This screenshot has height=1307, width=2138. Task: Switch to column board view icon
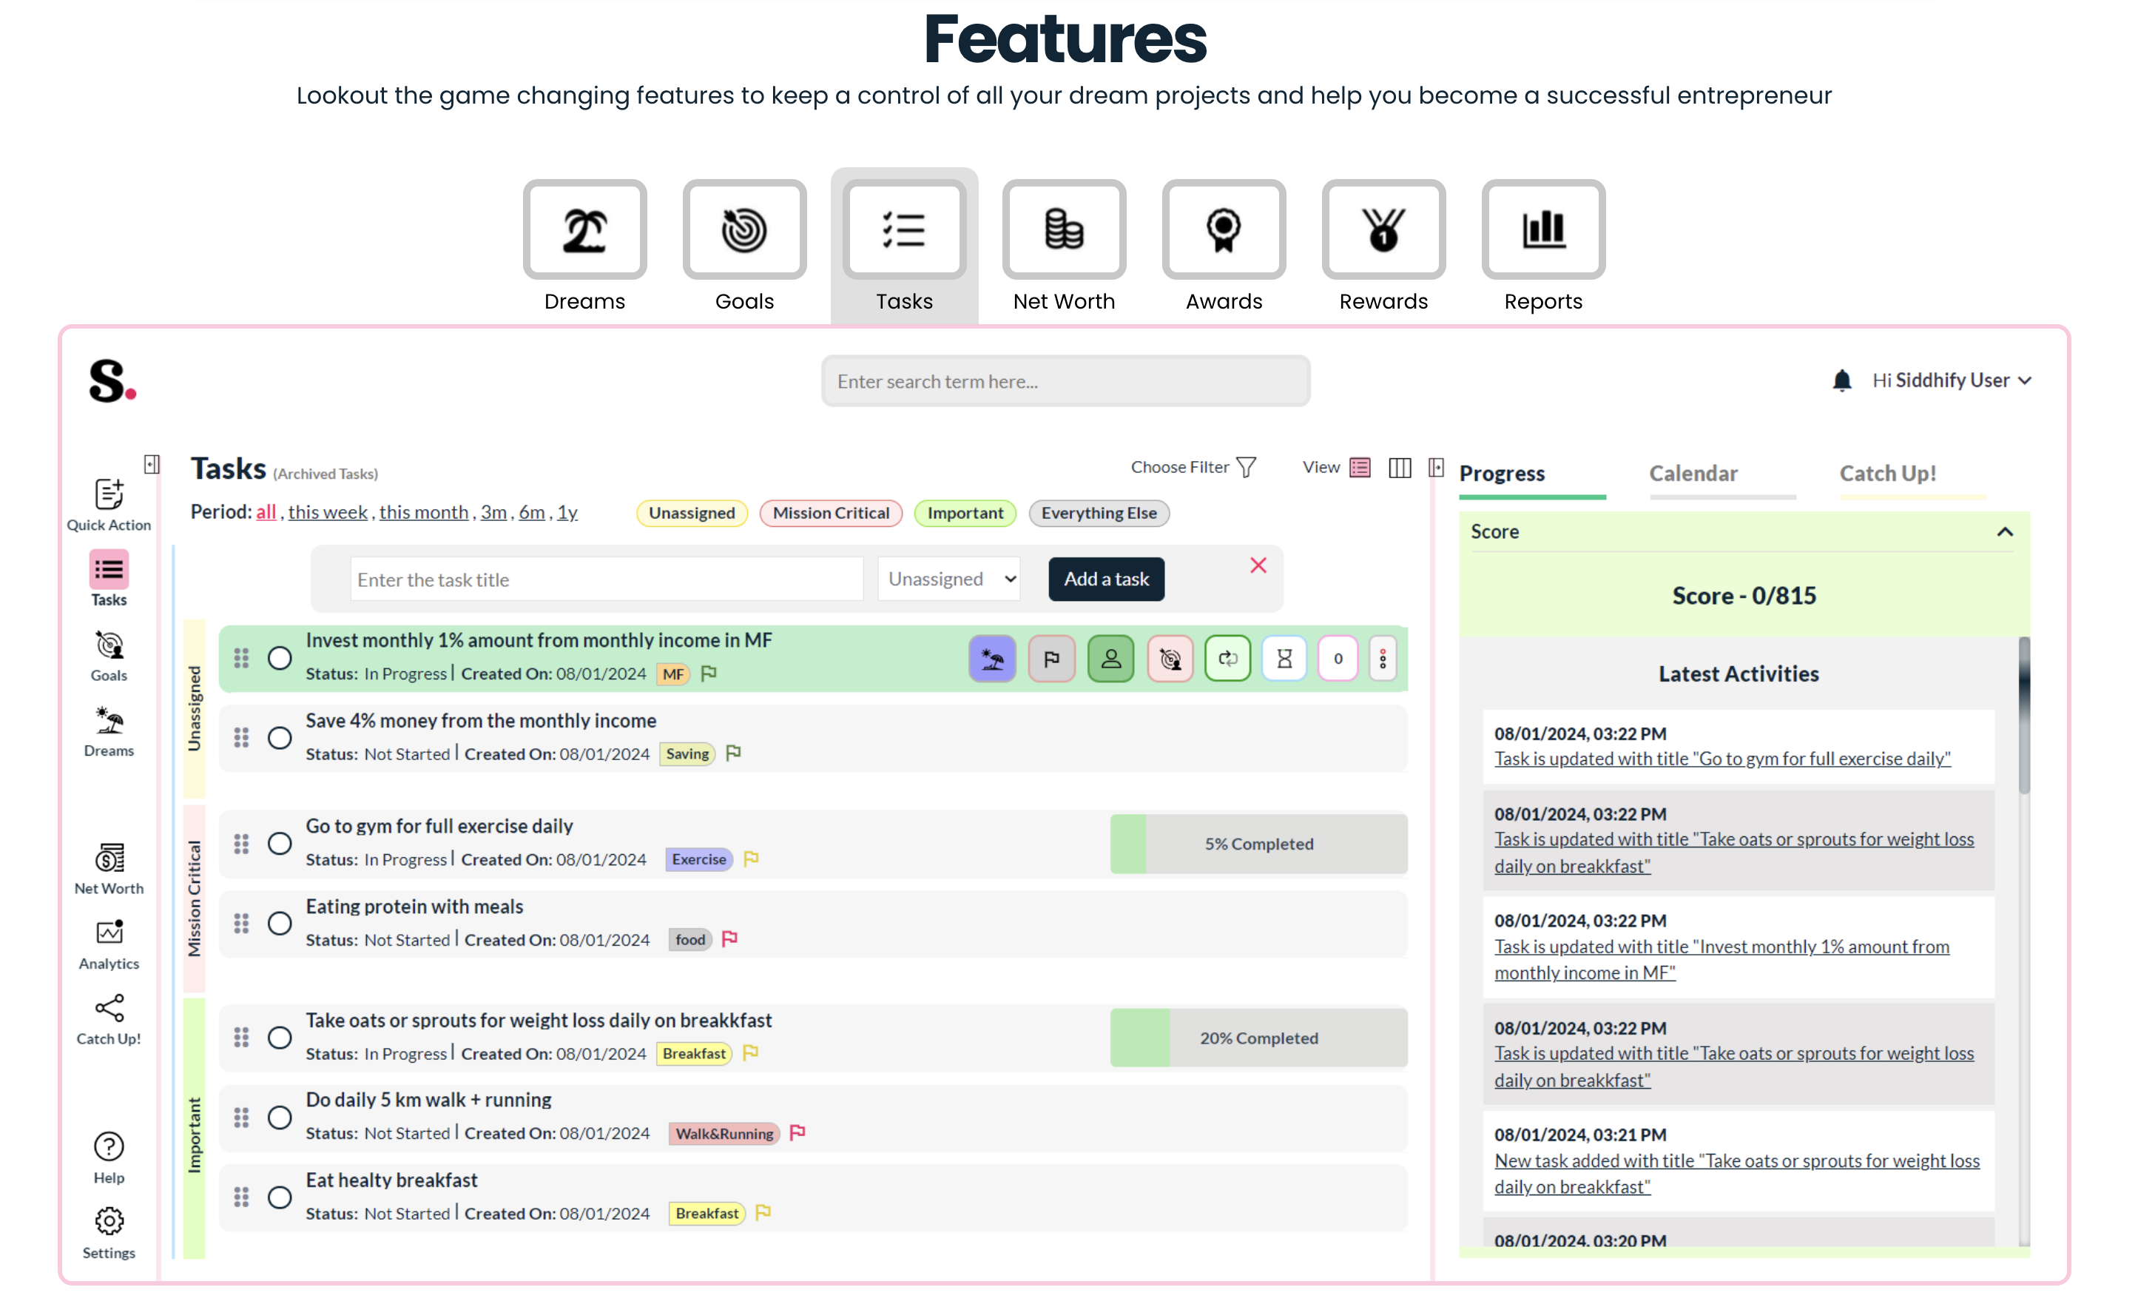pyautogui.click(x=1399, y=468)
